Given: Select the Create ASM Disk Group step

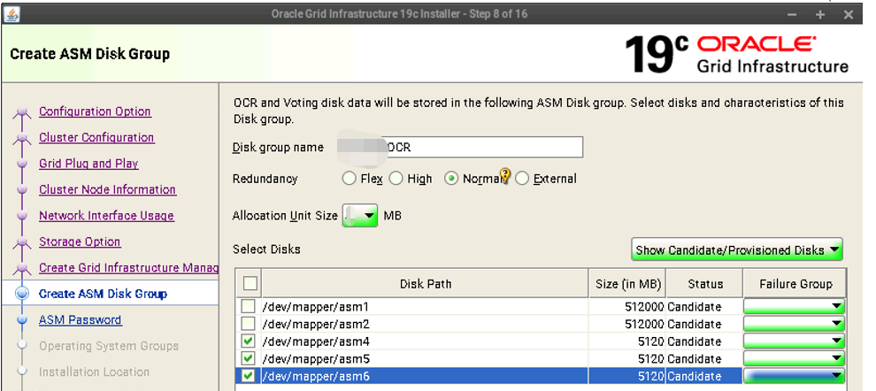Looking at the screenshot, I should (103, 294).
